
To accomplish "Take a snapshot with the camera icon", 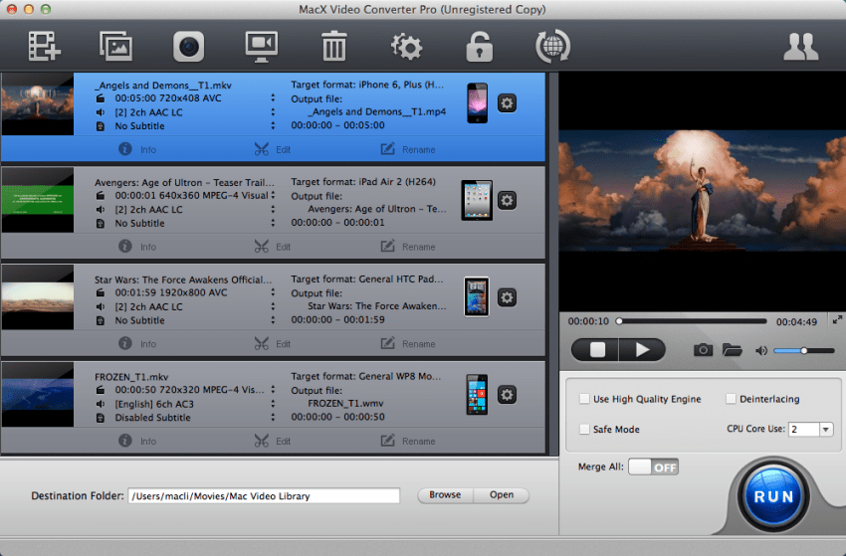I will point(703,350).
